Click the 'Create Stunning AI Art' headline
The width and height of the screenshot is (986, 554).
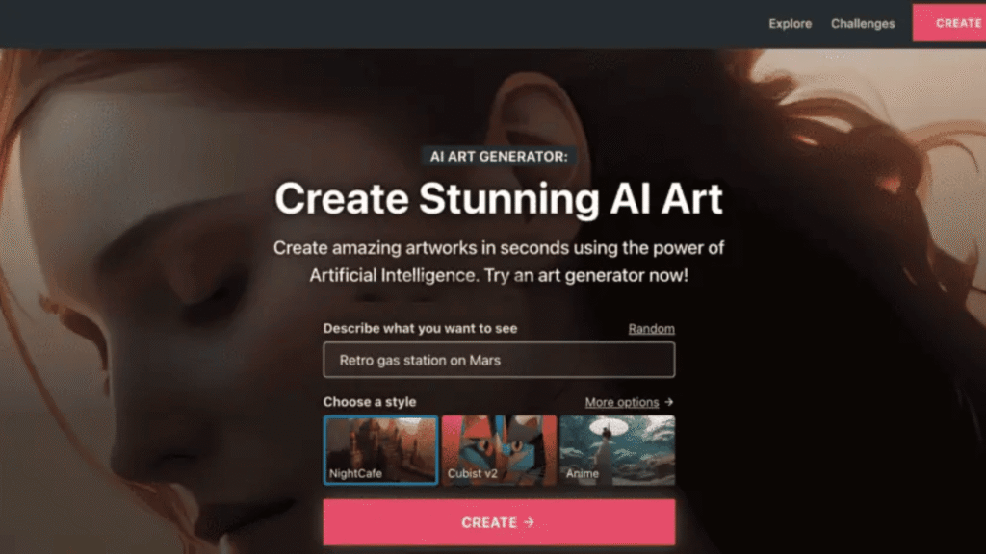pos(499,198)
